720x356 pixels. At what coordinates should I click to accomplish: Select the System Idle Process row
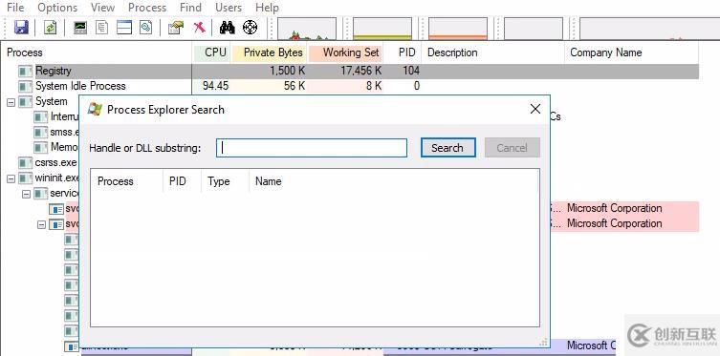[x=350, y=86]
